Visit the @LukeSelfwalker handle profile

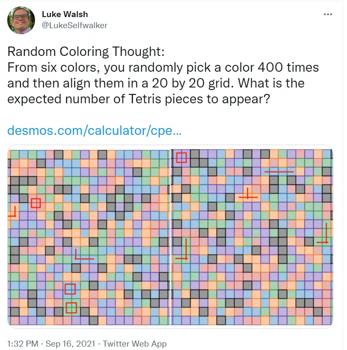point(75,26)
